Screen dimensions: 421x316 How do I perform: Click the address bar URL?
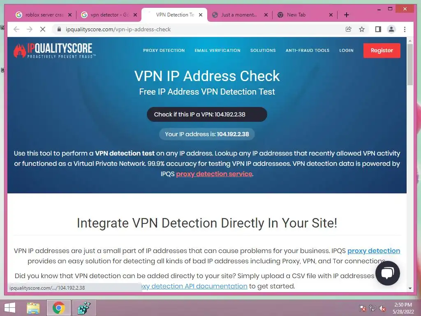point(118,29)
